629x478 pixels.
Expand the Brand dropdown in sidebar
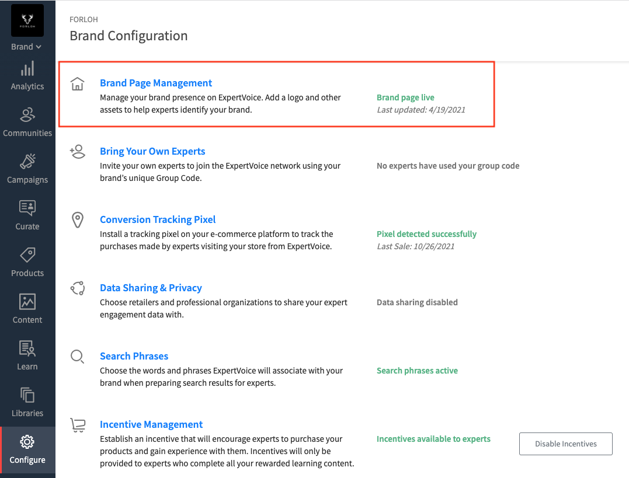point(26,47)
